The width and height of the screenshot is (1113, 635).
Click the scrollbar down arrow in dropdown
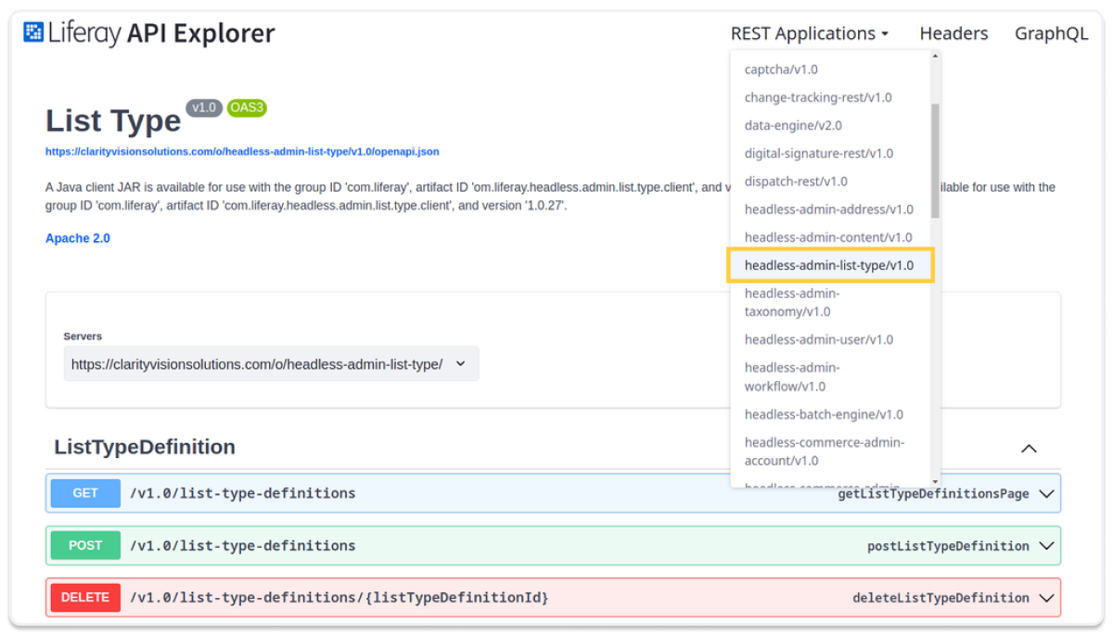point(935,481)
